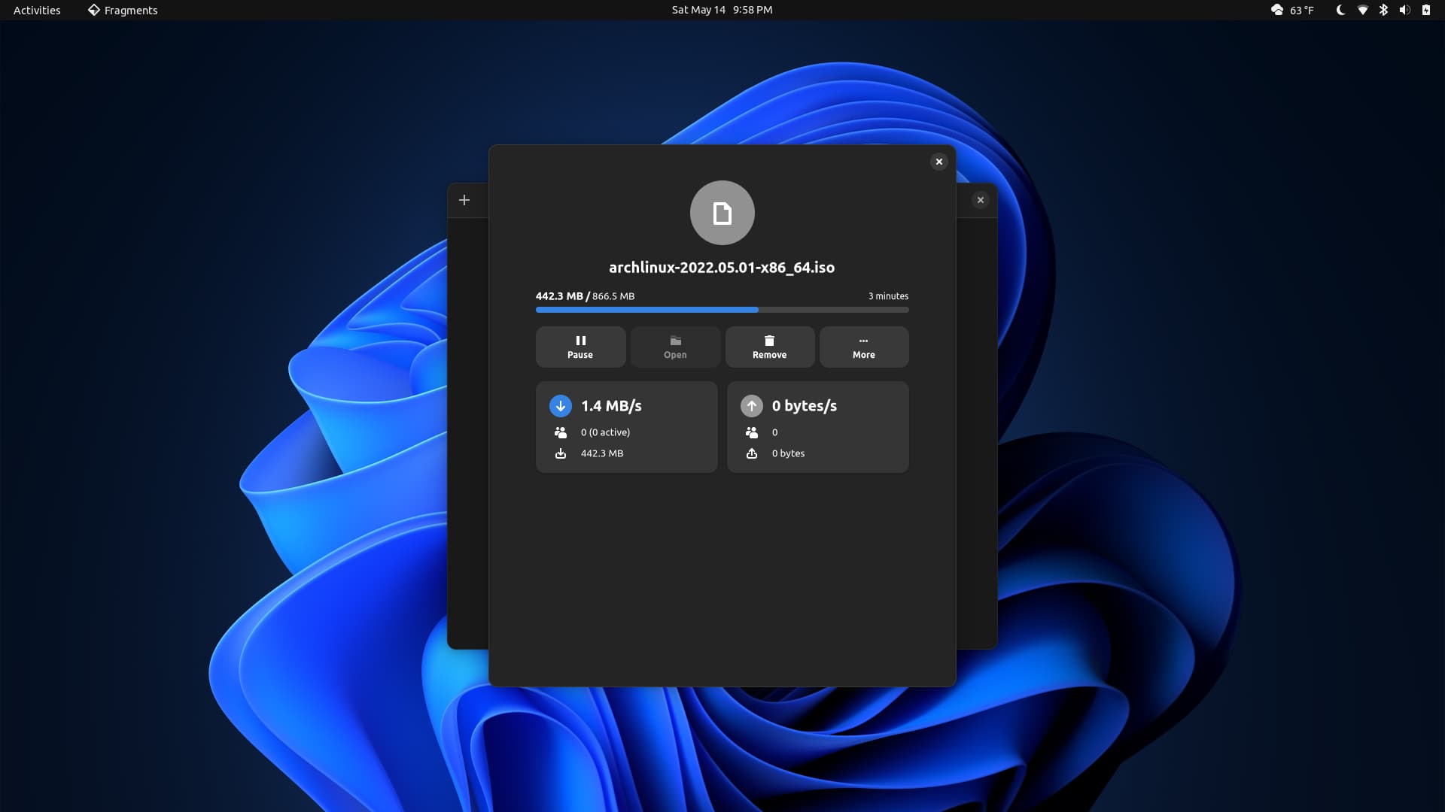Click the upload peers icon beside 0

(x=752, y=432)
